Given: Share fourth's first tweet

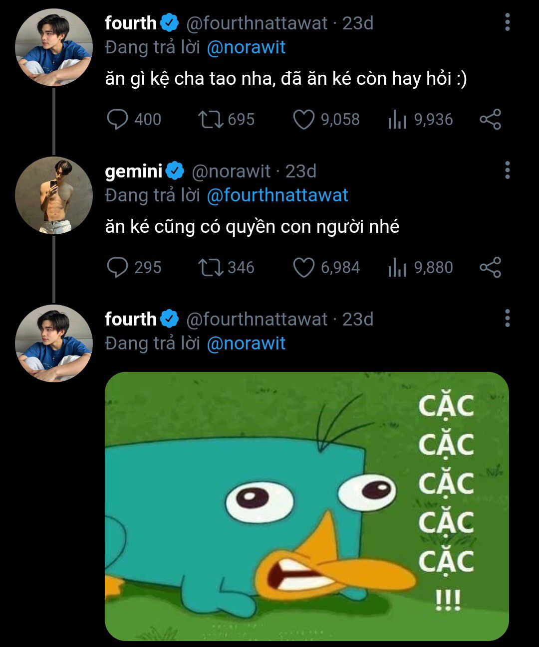Looking at the screenshot, I should click(490, 120).
